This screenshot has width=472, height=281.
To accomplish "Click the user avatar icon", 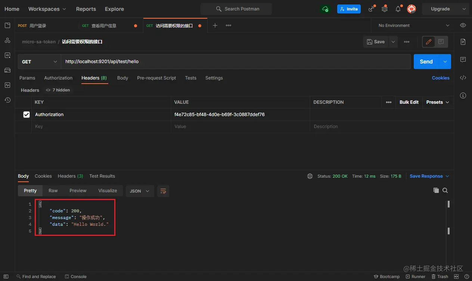I will (412, 9).
